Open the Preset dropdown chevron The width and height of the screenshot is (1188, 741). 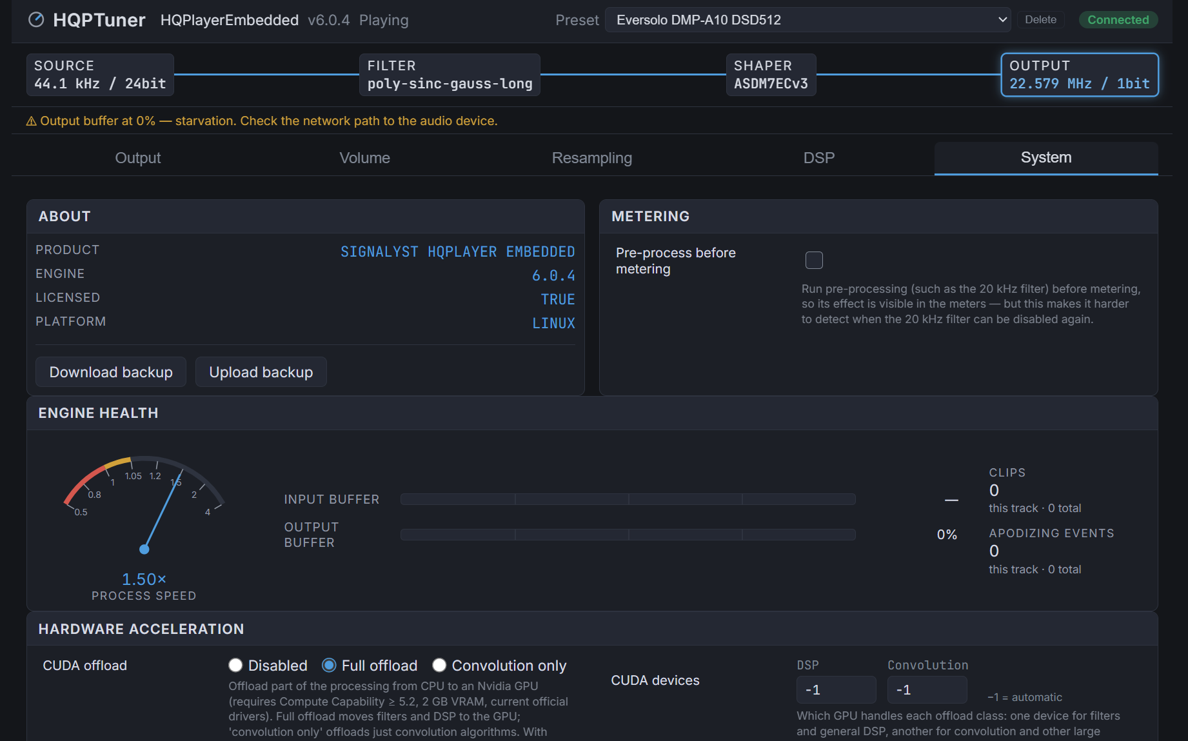pyautogui.click(x=1002, y=20)
